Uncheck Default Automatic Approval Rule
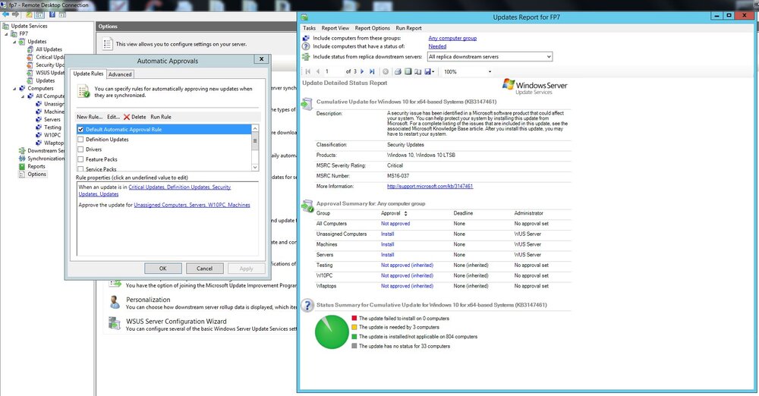Image resolution: width=759 pixels, height=396 pixels. click(81, 130)
